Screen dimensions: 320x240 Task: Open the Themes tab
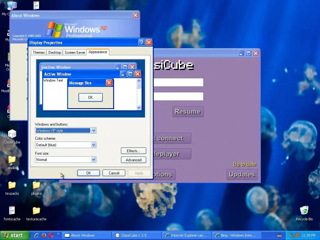coord(39,52)
